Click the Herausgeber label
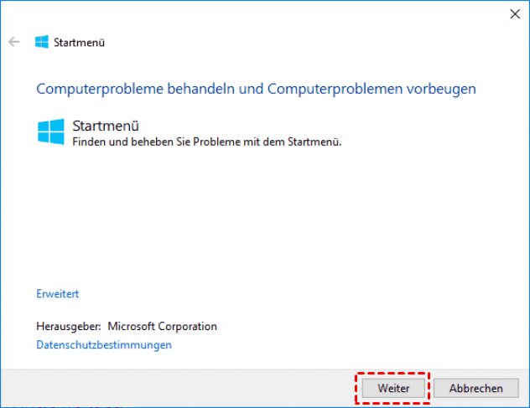The width and height of the screenshot is (530, 408). point(69,327)
